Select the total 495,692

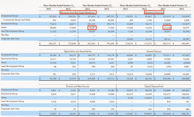(186, 43)
